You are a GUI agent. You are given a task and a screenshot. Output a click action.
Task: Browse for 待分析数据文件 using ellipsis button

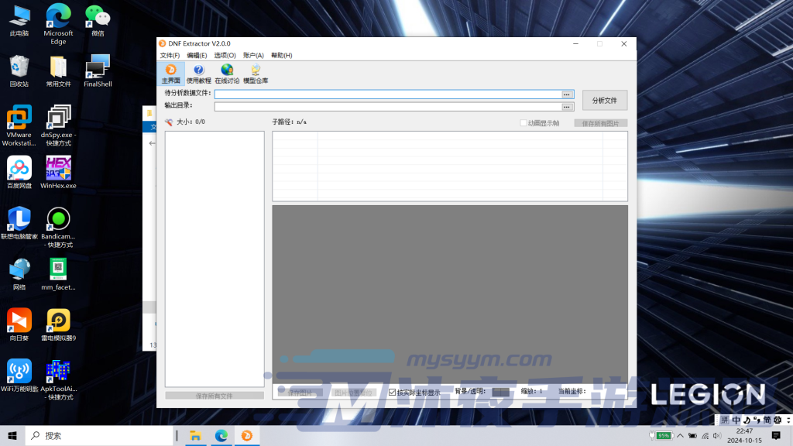tap(568, 94)
